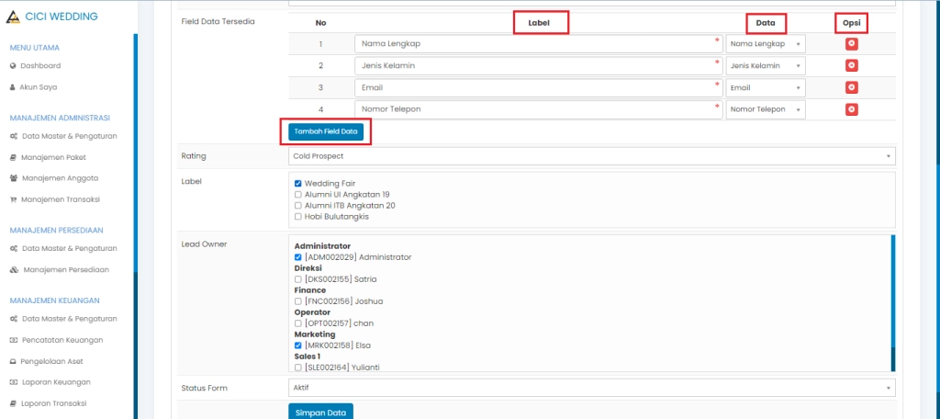Delete the Nama Lengkap field row

[851, 43]
